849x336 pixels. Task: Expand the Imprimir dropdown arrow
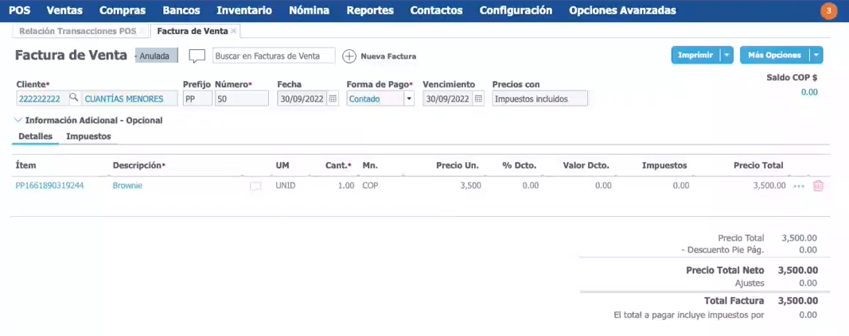click(x=726, y=55)
